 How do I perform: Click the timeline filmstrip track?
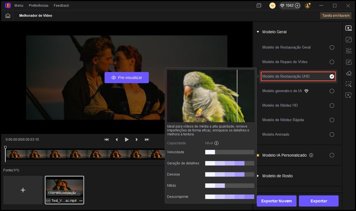(x=85, y=154)
